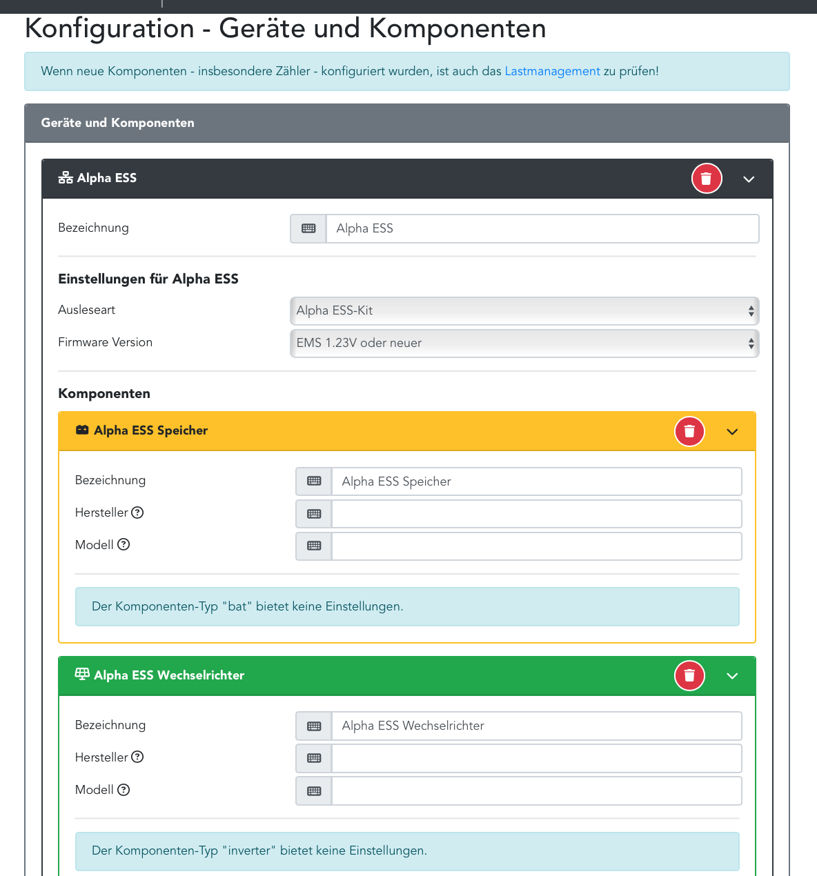The image size is (817, 876).
Task: Edit the Speicher Bezeichnung field
Action: coord(537,481)
